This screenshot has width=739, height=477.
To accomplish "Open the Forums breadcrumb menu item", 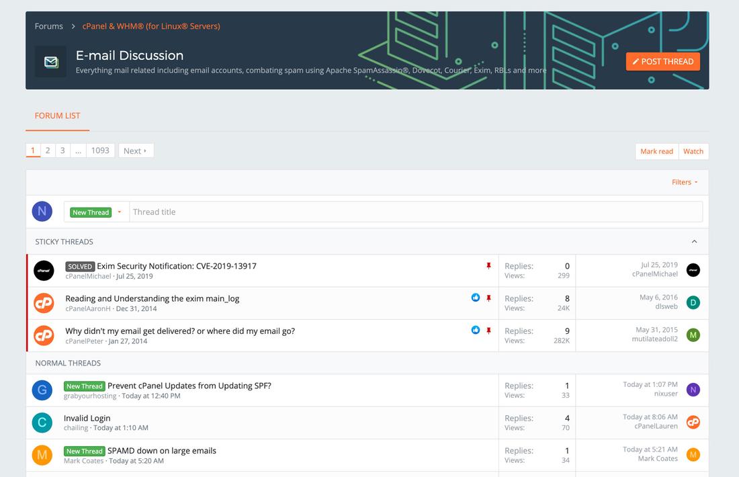I will [48, 26].
